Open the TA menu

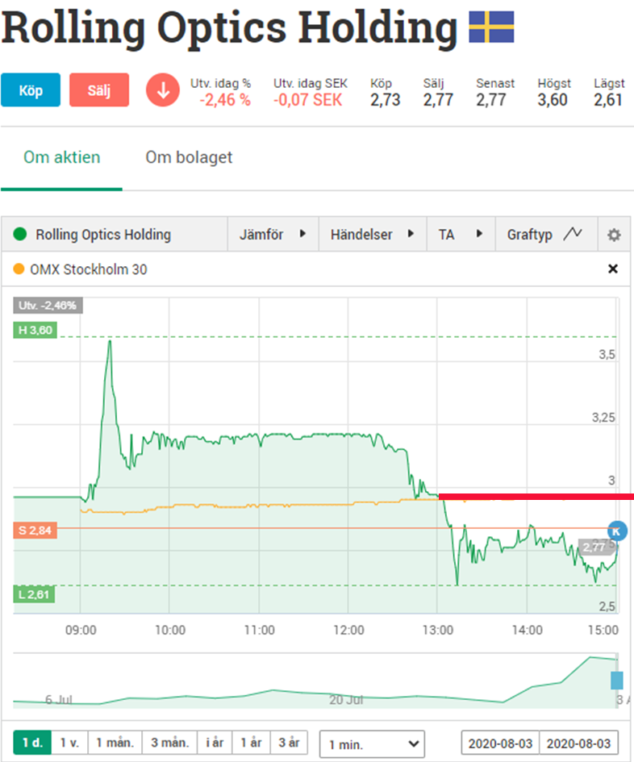461,234
